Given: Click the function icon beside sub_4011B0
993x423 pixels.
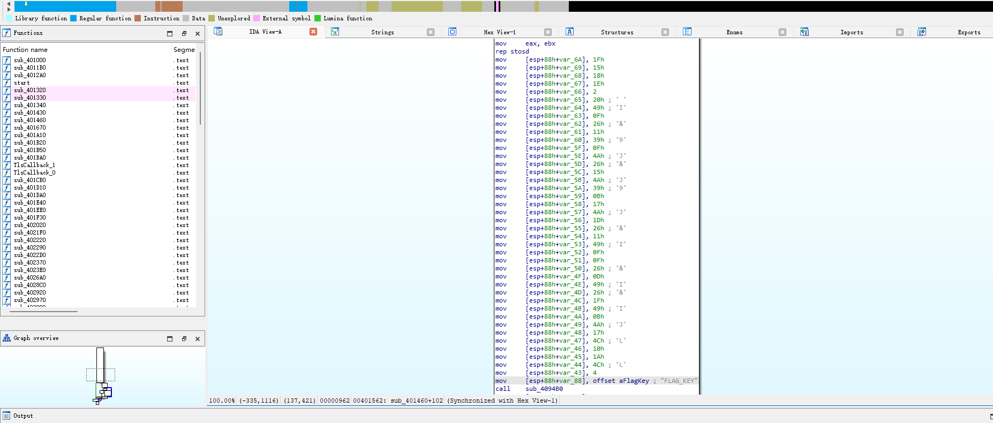Looking at the screenshot, I should click(6, 67).
